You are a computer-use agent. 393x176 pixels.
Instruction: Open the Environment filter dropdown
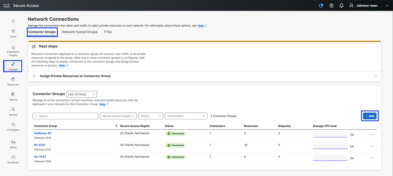(x=186, y=116)
